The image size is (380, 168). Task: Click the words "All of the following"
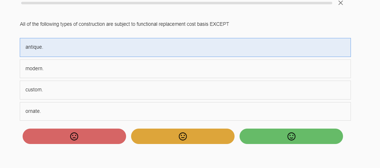coord(40,24)
